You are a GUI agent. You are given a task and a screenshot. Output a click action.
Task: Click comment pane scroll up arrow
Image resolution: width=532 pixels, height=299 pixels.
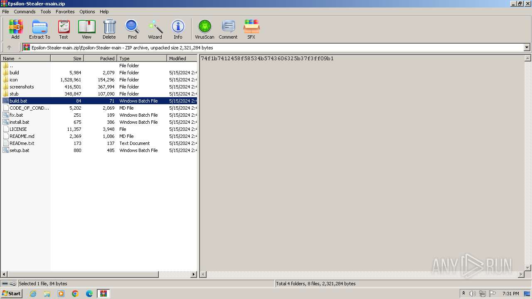pyautogui.click(x=528, y=59)
